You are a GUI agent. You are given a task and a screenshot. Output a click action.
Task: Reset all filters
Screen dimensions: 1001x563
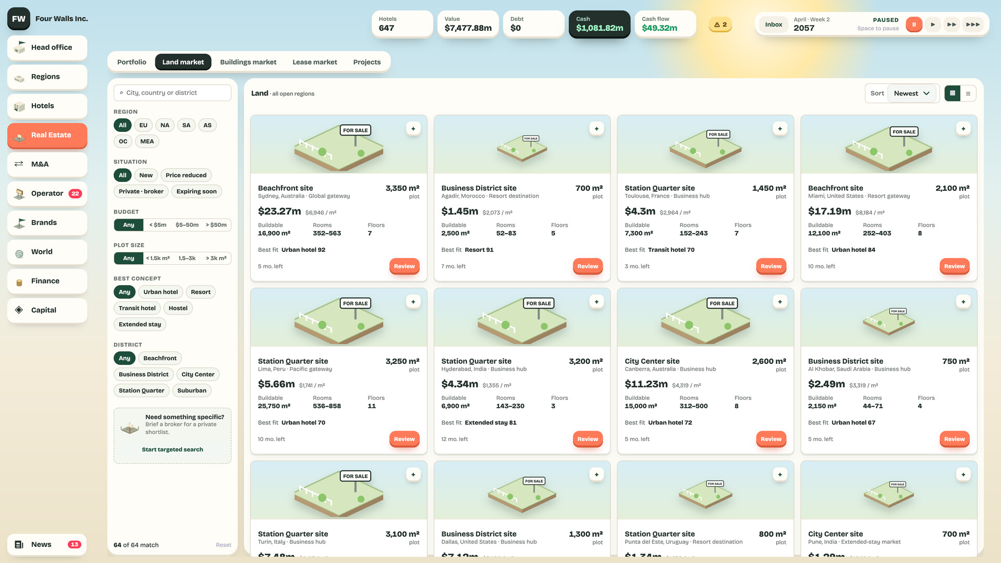pos(224,545)
